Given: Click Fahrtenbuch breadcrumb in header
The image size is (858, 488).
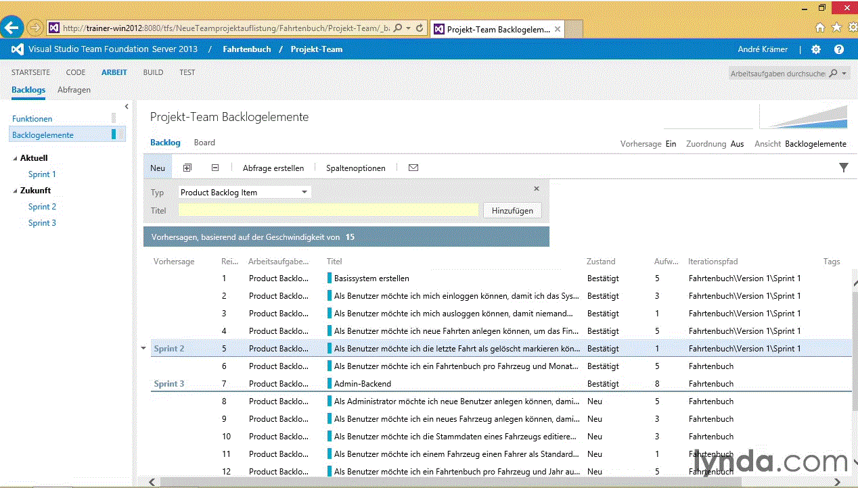Looking at the screenshot, I should (247, 49).
